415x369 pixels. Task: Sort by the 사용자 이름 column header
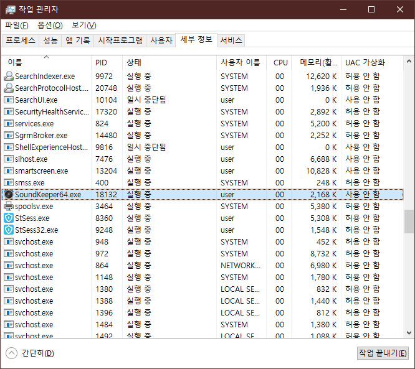tap(241, 62)
